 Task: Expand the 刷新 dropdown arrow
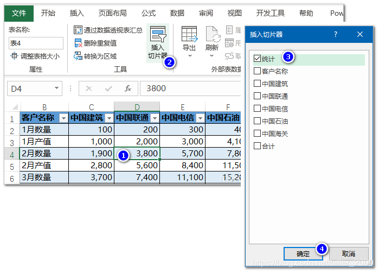tap(212, 56)
